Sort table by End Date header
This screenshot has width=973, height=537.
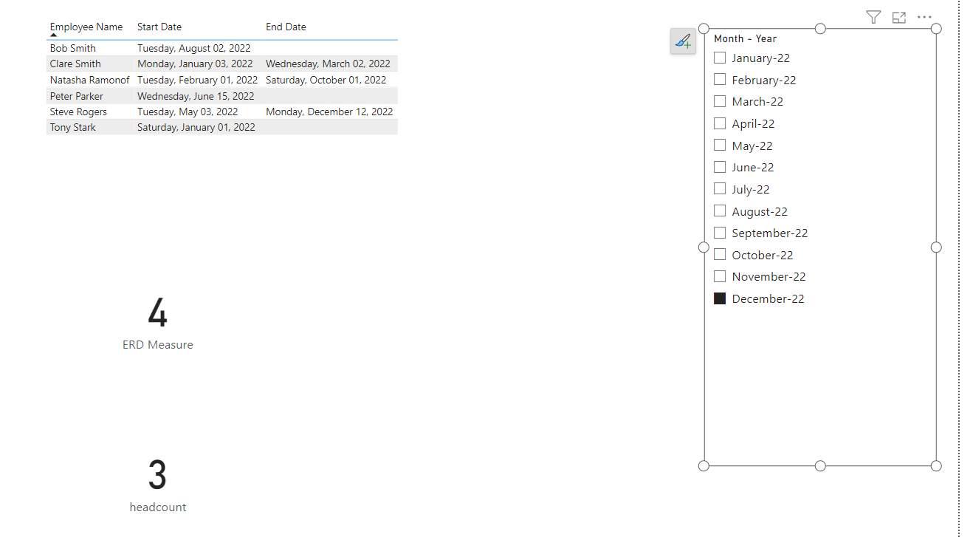tap(286, 27)
